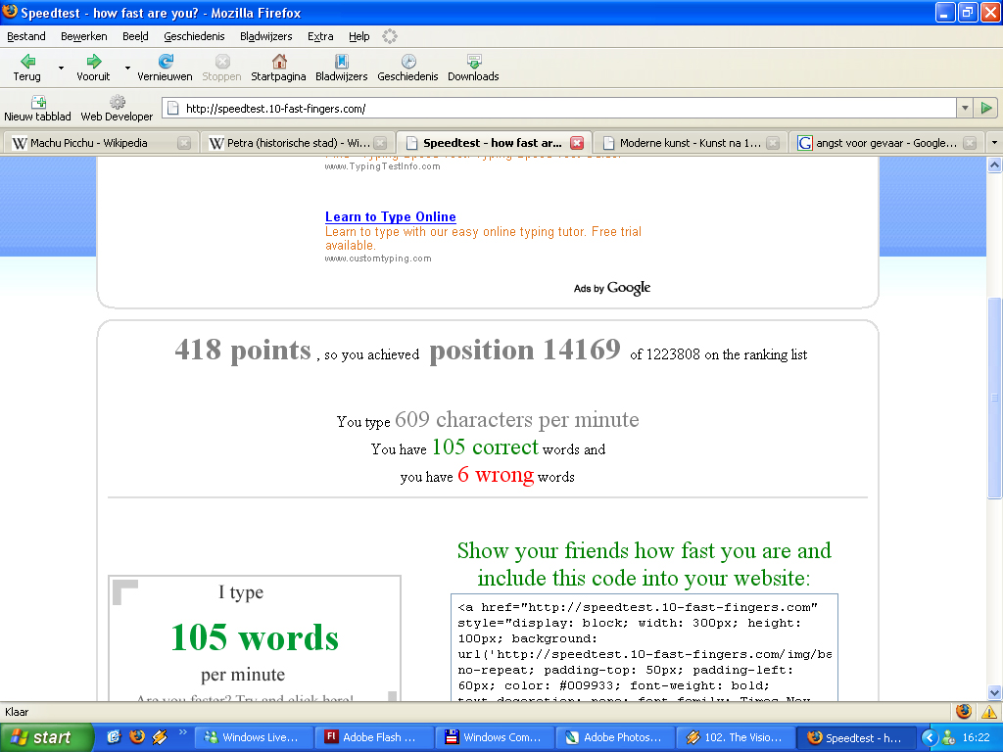Click the Vernieuwen reload icon
Screen dimensions: 1003x752
coord(165,62)
